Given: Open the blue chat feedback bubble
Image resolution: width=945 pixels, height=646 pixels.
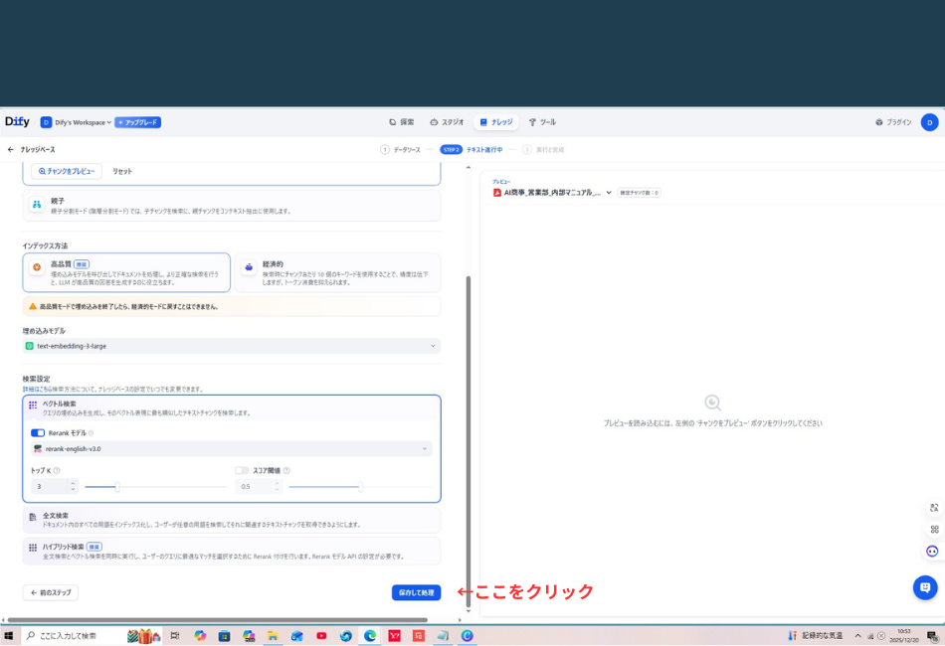Looking at the screenshot, I should point(924,587).
